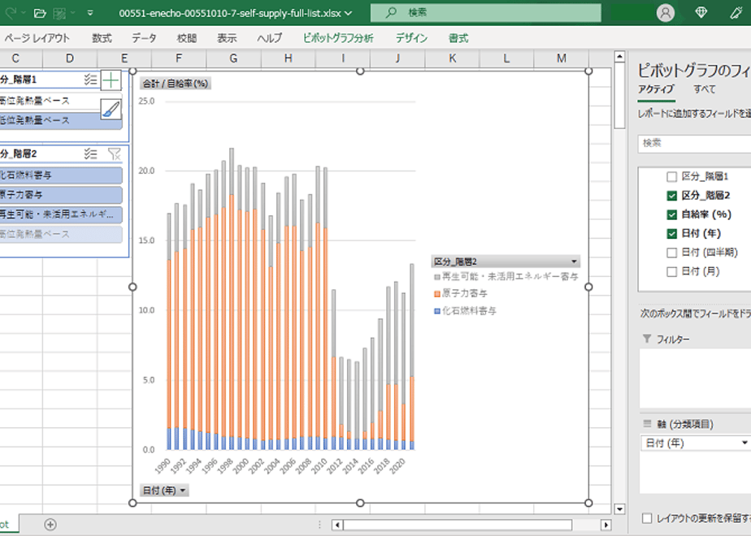Select 化石燃料寄与 slicer item
751x536 pixels.
click(60, 175)
